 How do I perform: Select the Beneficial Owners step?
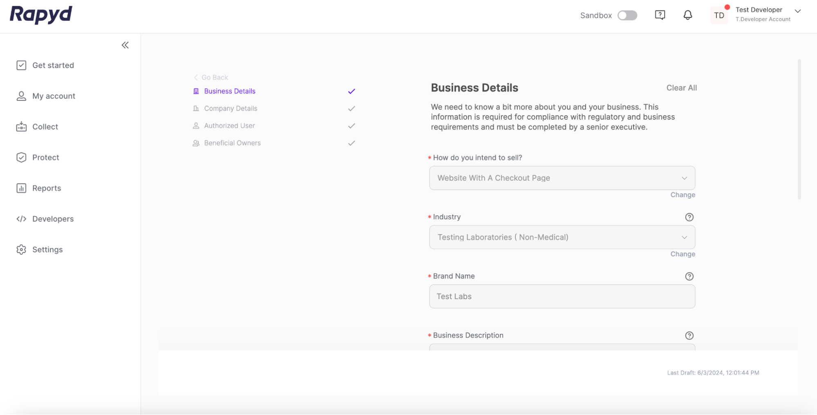click(x=232, y=143)
